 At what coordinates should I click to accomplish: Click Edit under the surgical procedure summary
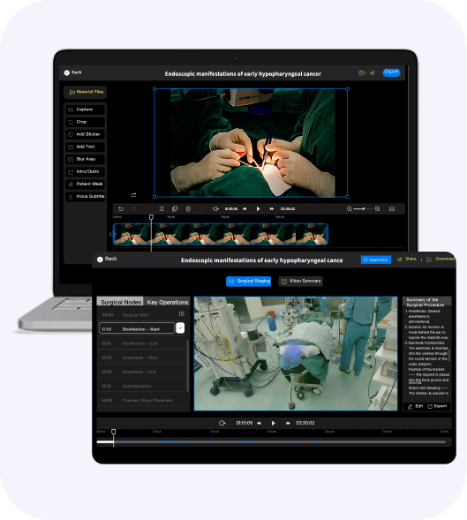415,406
